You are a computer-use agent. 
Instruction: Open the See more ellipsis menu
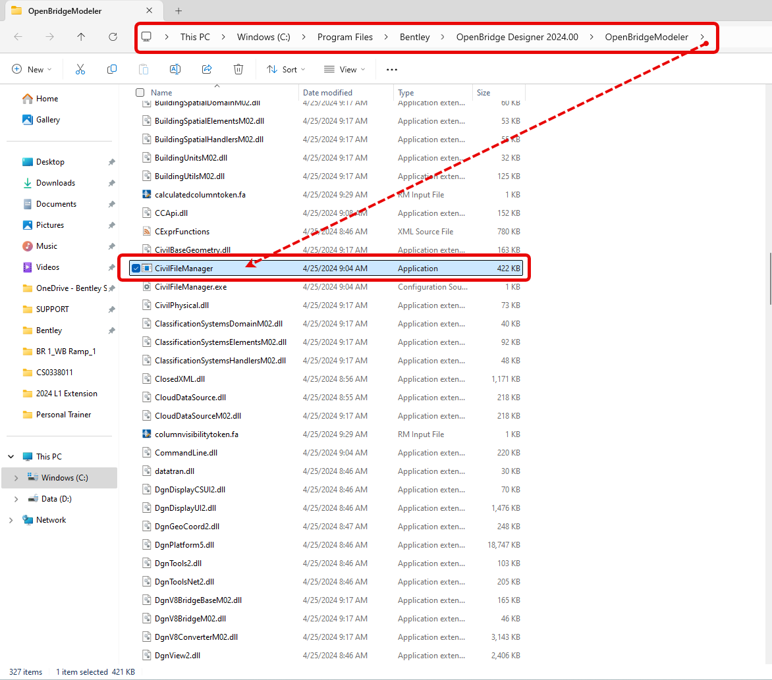point(392,69)
